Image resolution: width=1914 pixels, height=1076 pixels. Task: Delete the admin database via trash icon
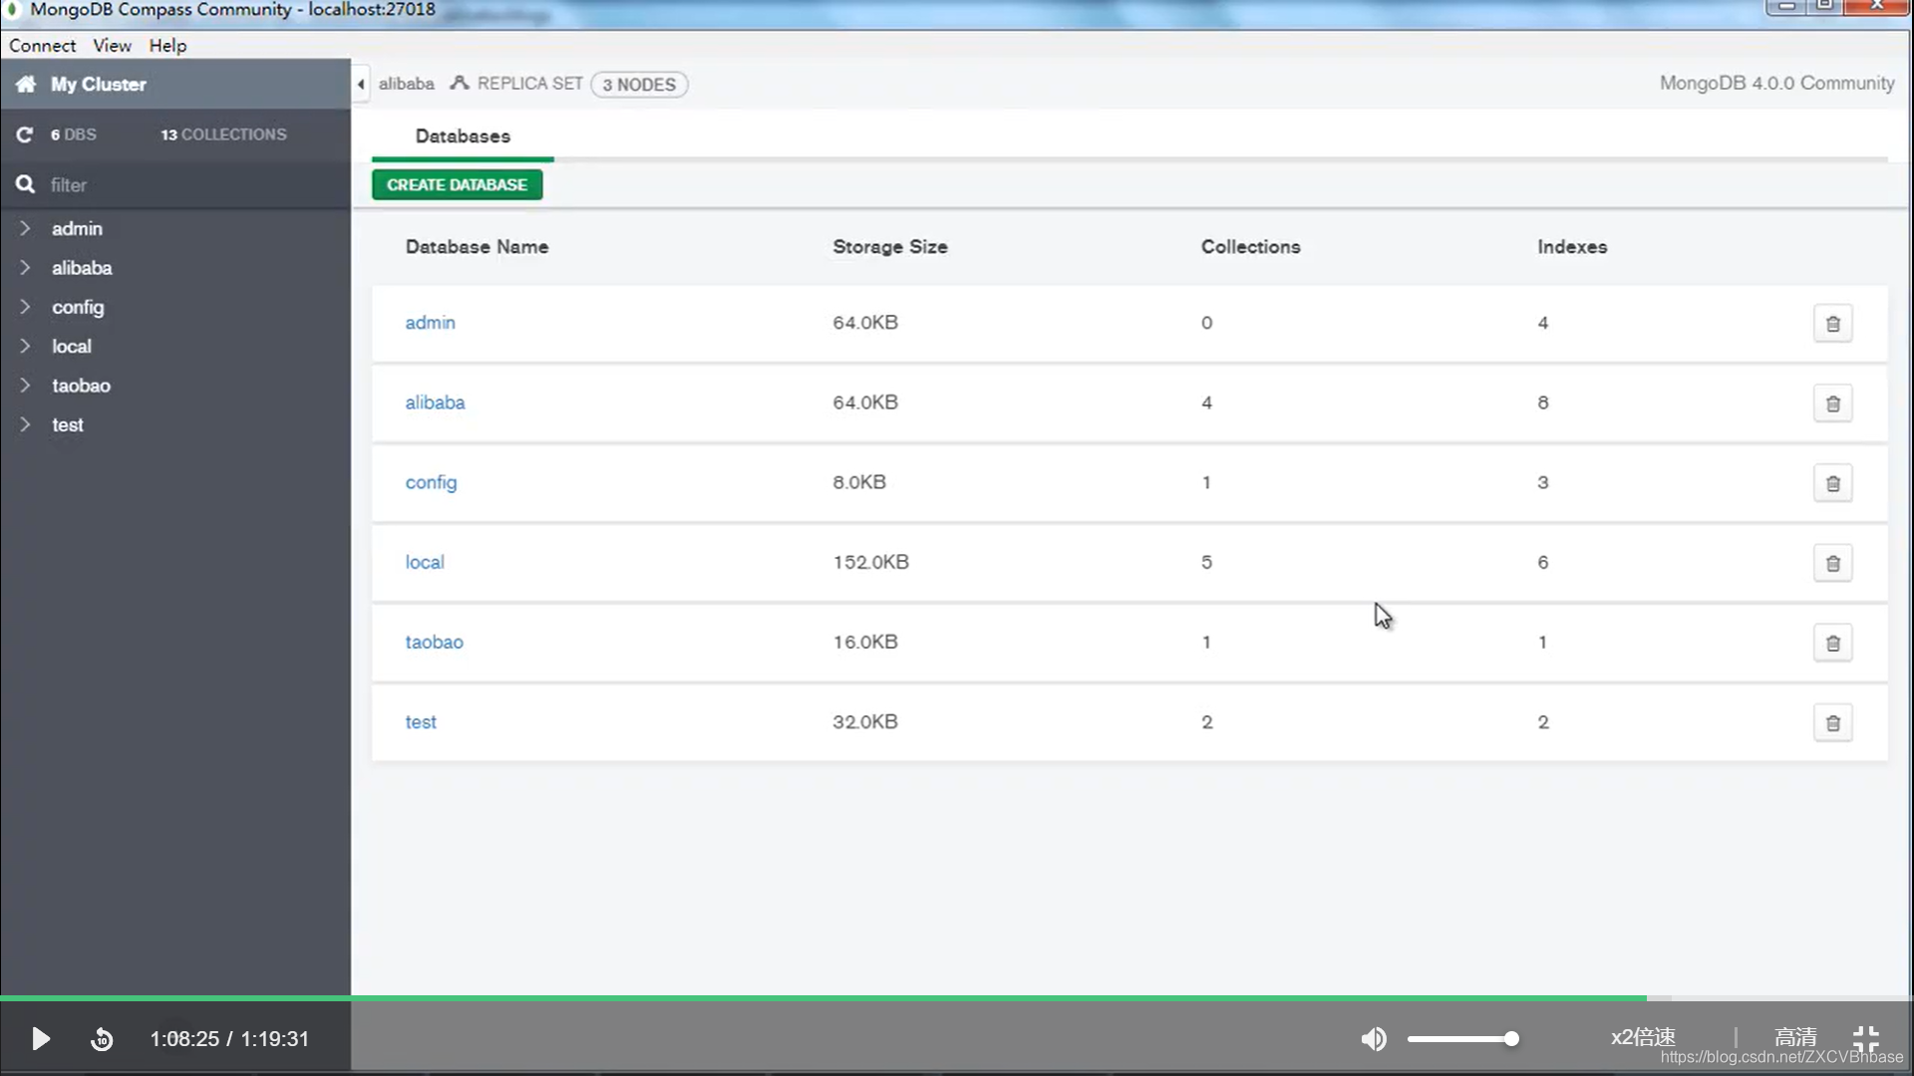(x=1832, y=324)
